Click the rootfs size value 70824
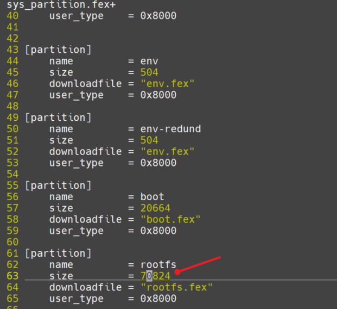This screenshot has width=337, height=309. click(x=155, y=276)
